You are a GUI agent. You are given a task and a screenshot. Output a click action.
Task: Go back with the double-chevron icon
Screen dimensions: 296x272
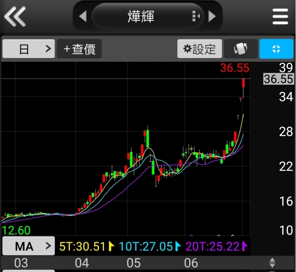(15, 16)
